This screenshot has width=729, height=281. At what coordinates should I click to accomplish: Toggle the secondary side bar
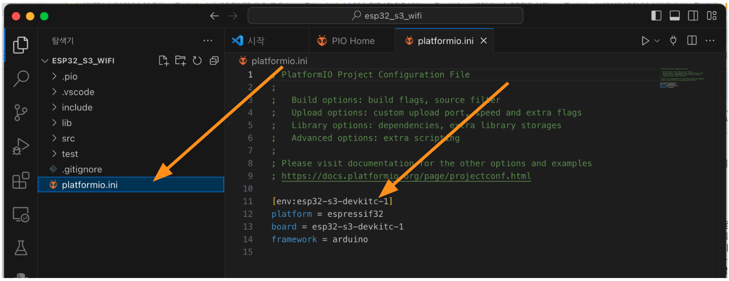(x=693, y=16)
